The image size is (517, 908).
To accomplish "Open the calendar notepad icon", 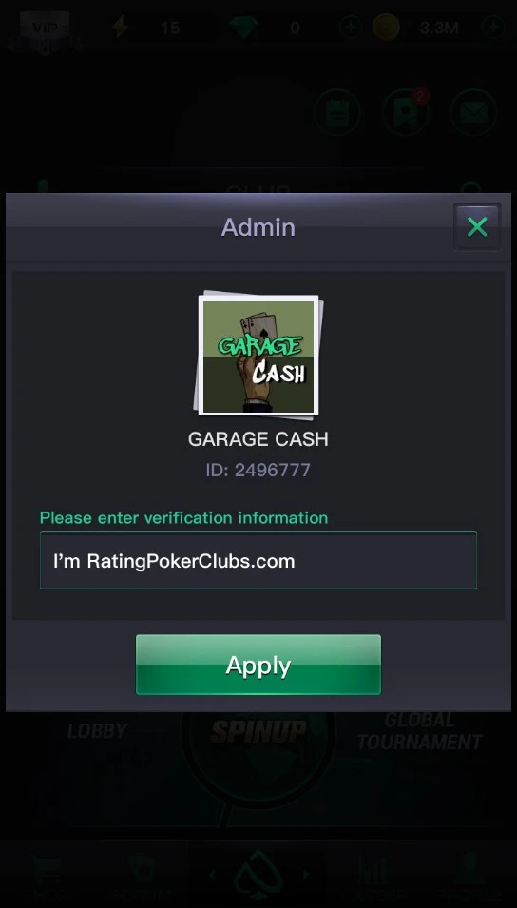I will [337, 112].
